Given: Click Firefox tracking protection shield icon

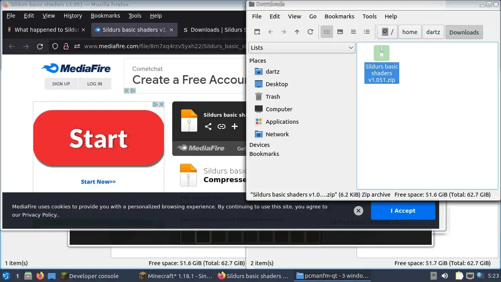Looking at the screenshot, I should tap(55, 46).
